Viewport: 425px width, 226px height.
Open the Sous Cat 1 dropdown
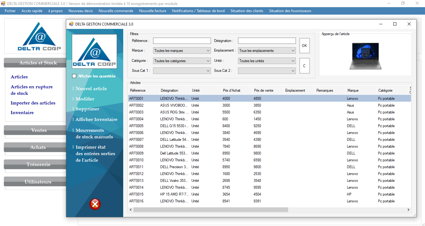(x=182, y=71)
